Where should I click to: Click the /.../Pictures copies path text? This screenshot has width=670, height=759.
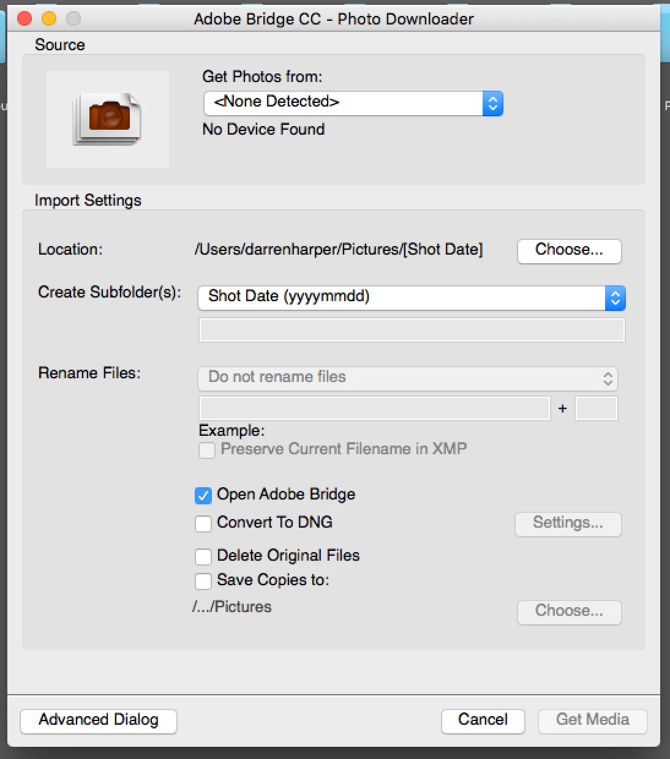[231, 607]
